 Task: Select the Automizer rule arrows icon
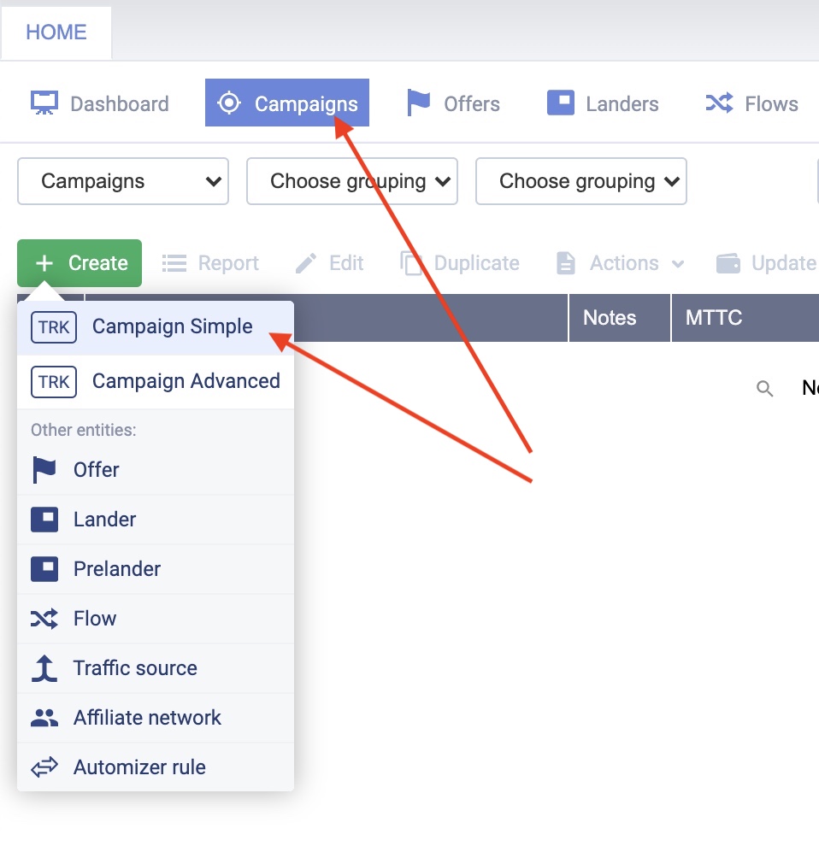tap(44, 767)
